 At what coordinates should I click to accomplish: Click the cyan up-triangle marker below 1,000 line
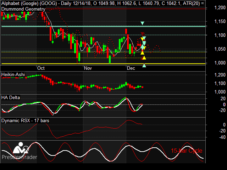click(144, 66)
